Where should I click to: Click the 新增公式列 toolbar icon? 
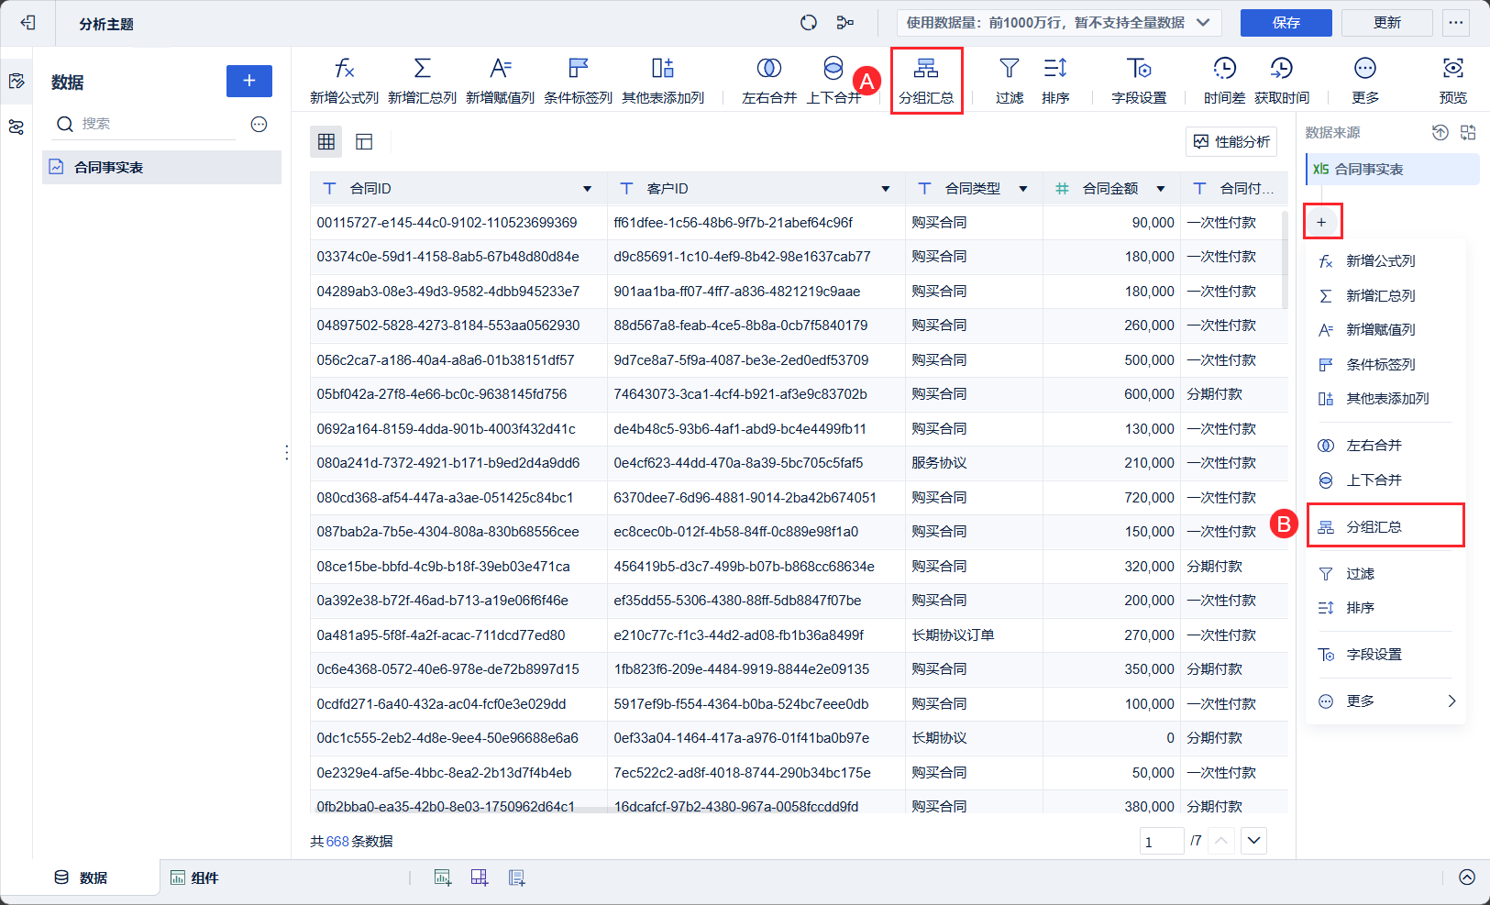tap(344, 69)
